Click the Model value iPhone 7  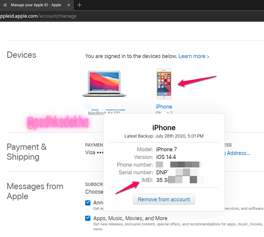[166, 149]
